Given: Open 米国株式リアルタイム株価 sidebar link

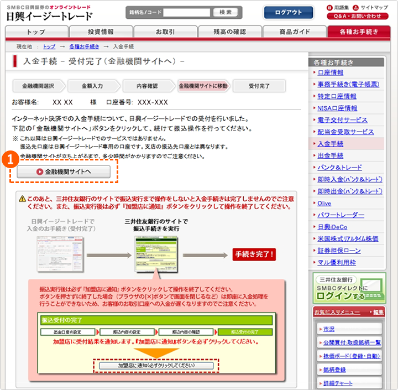Looking at the screenshot, I should coord(348,239).
